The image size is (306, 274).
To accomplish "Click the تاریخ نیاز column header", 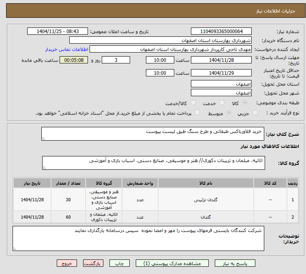I will click(x=32, y=183).
